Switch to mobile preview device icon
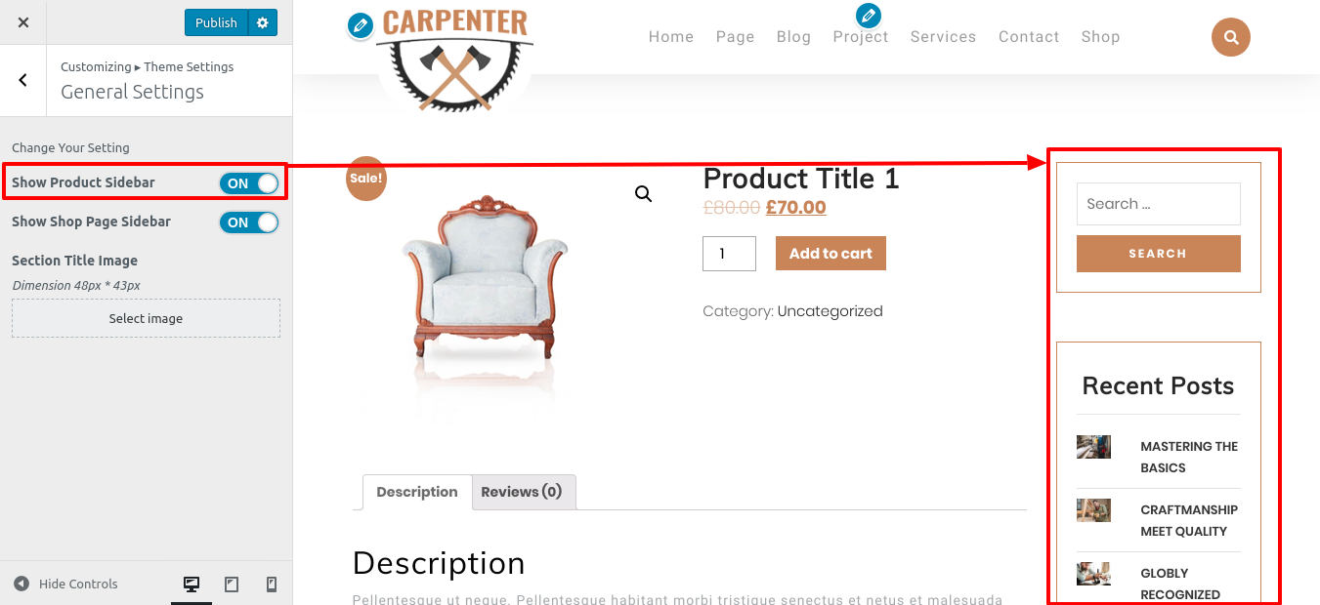1320x605 pixels. point(272,584)
